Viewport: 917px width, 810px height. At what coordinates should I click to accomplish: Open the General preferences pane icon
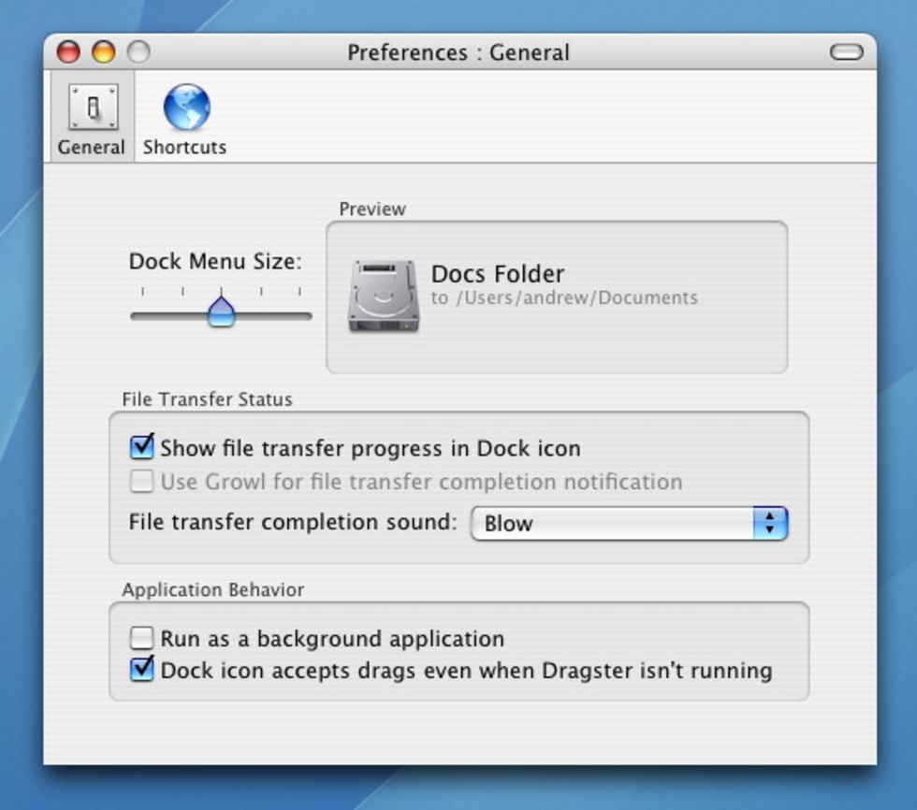[92, 108]
